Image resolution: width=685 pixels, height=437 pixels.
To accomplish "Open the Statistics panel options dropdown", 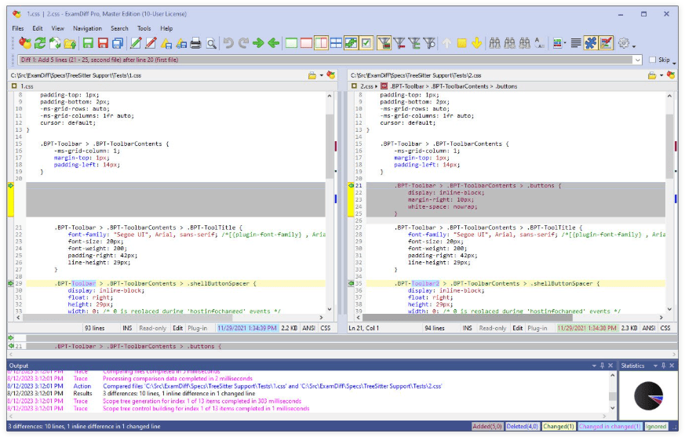I will point(655,366).
